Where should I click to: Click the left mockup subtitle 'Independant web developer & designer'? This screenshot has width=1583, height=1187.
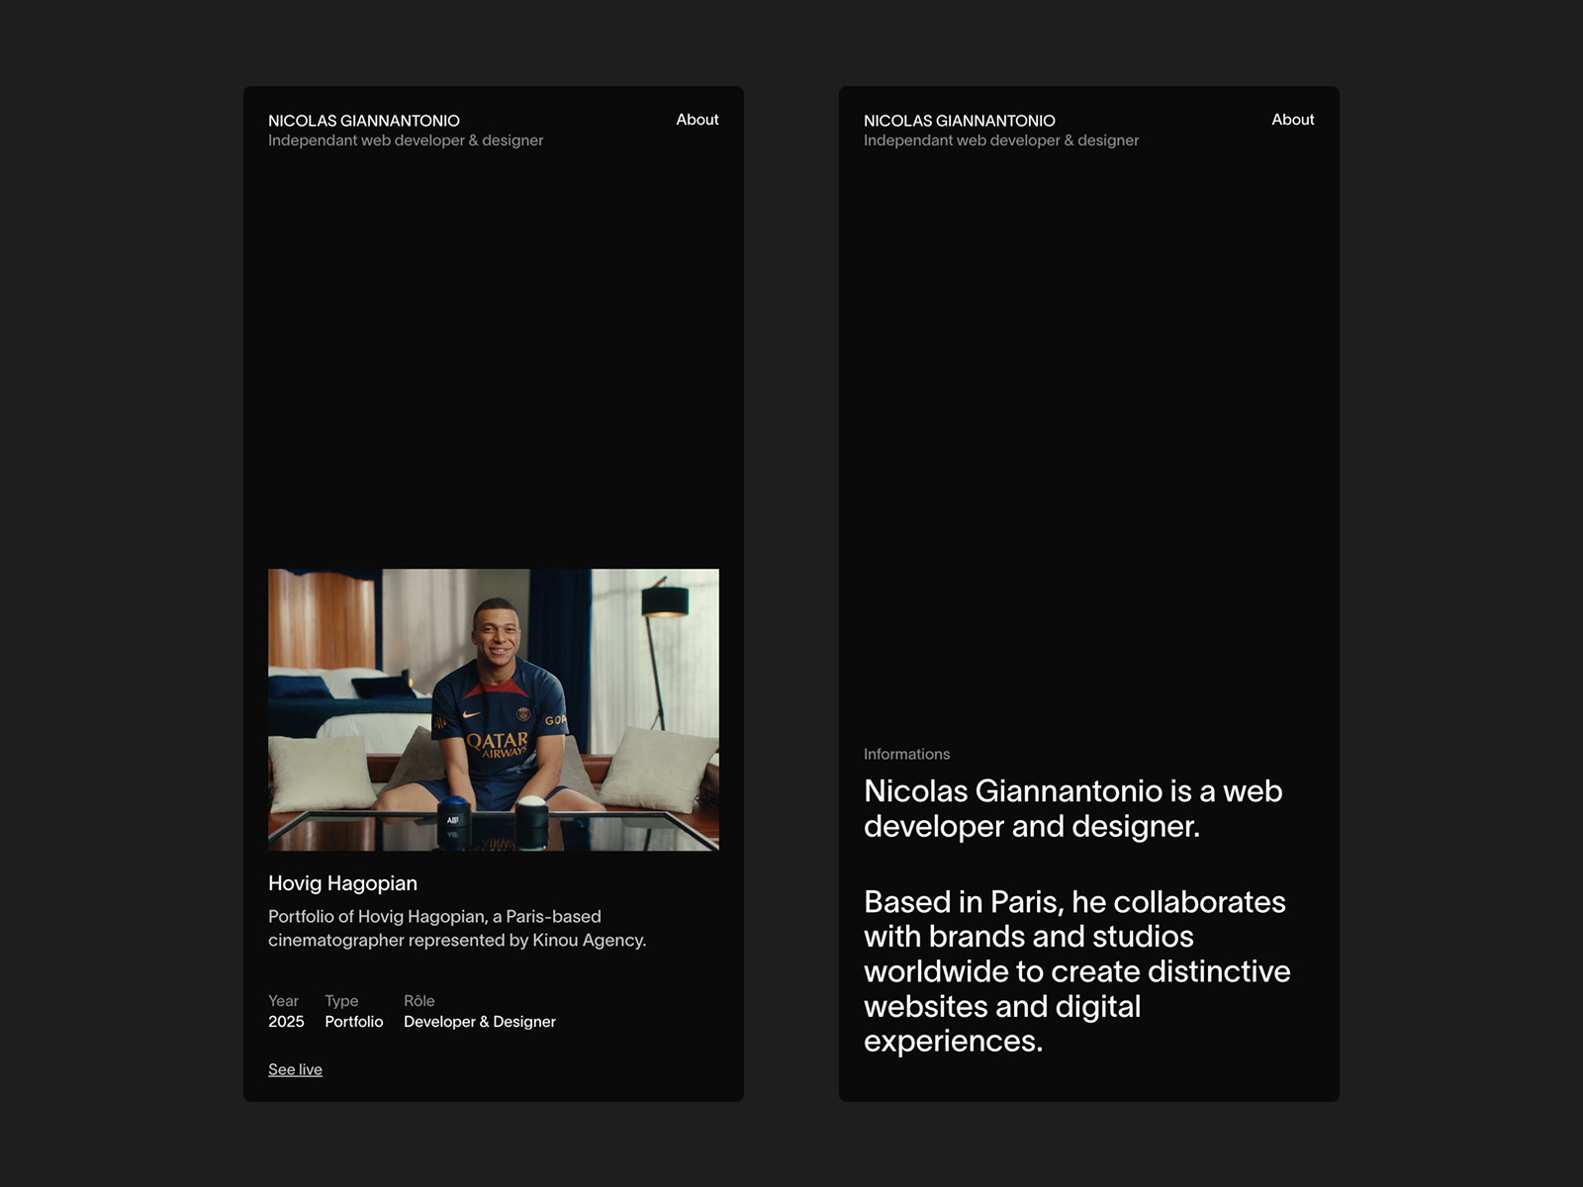coord(406,140)
